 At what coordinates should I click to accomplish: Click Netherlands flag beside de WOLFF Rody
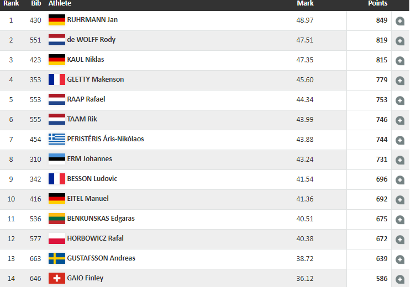click(x=57, y=40)
